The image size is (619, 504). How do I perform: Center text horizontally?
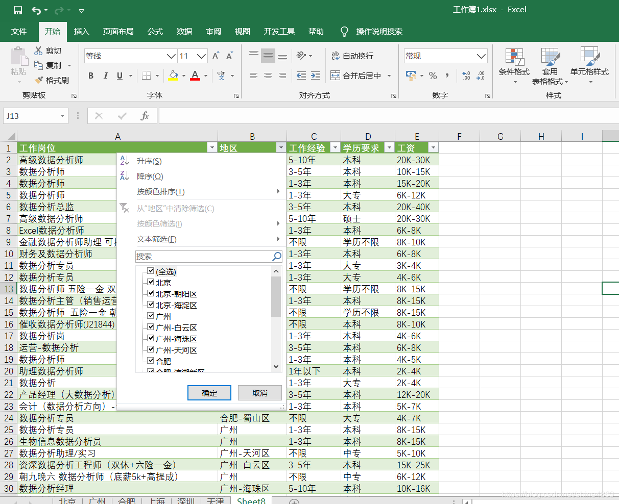point(268,75)
